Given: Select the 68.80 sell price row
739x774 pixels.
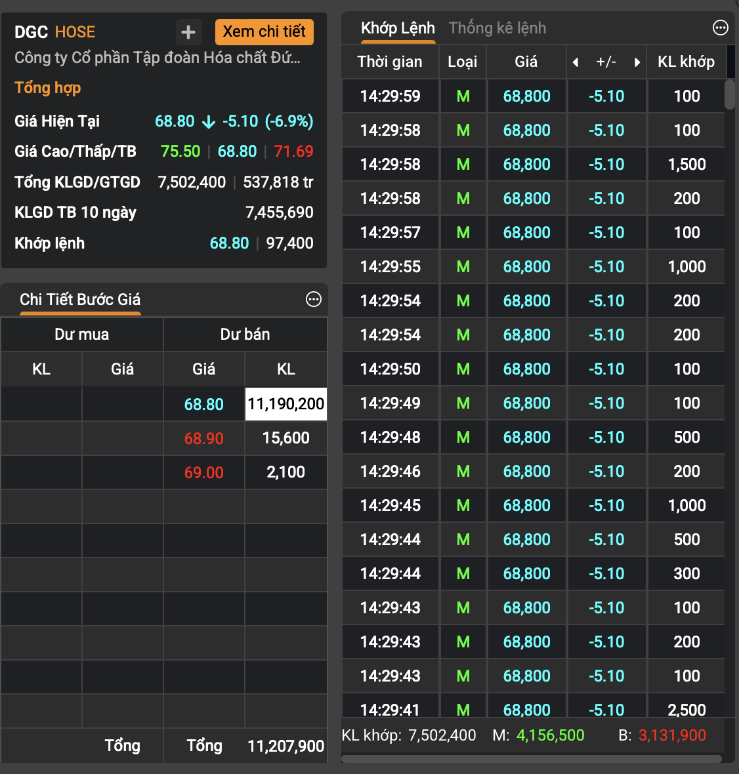Looking at the screenshot, I should (203, 404).
